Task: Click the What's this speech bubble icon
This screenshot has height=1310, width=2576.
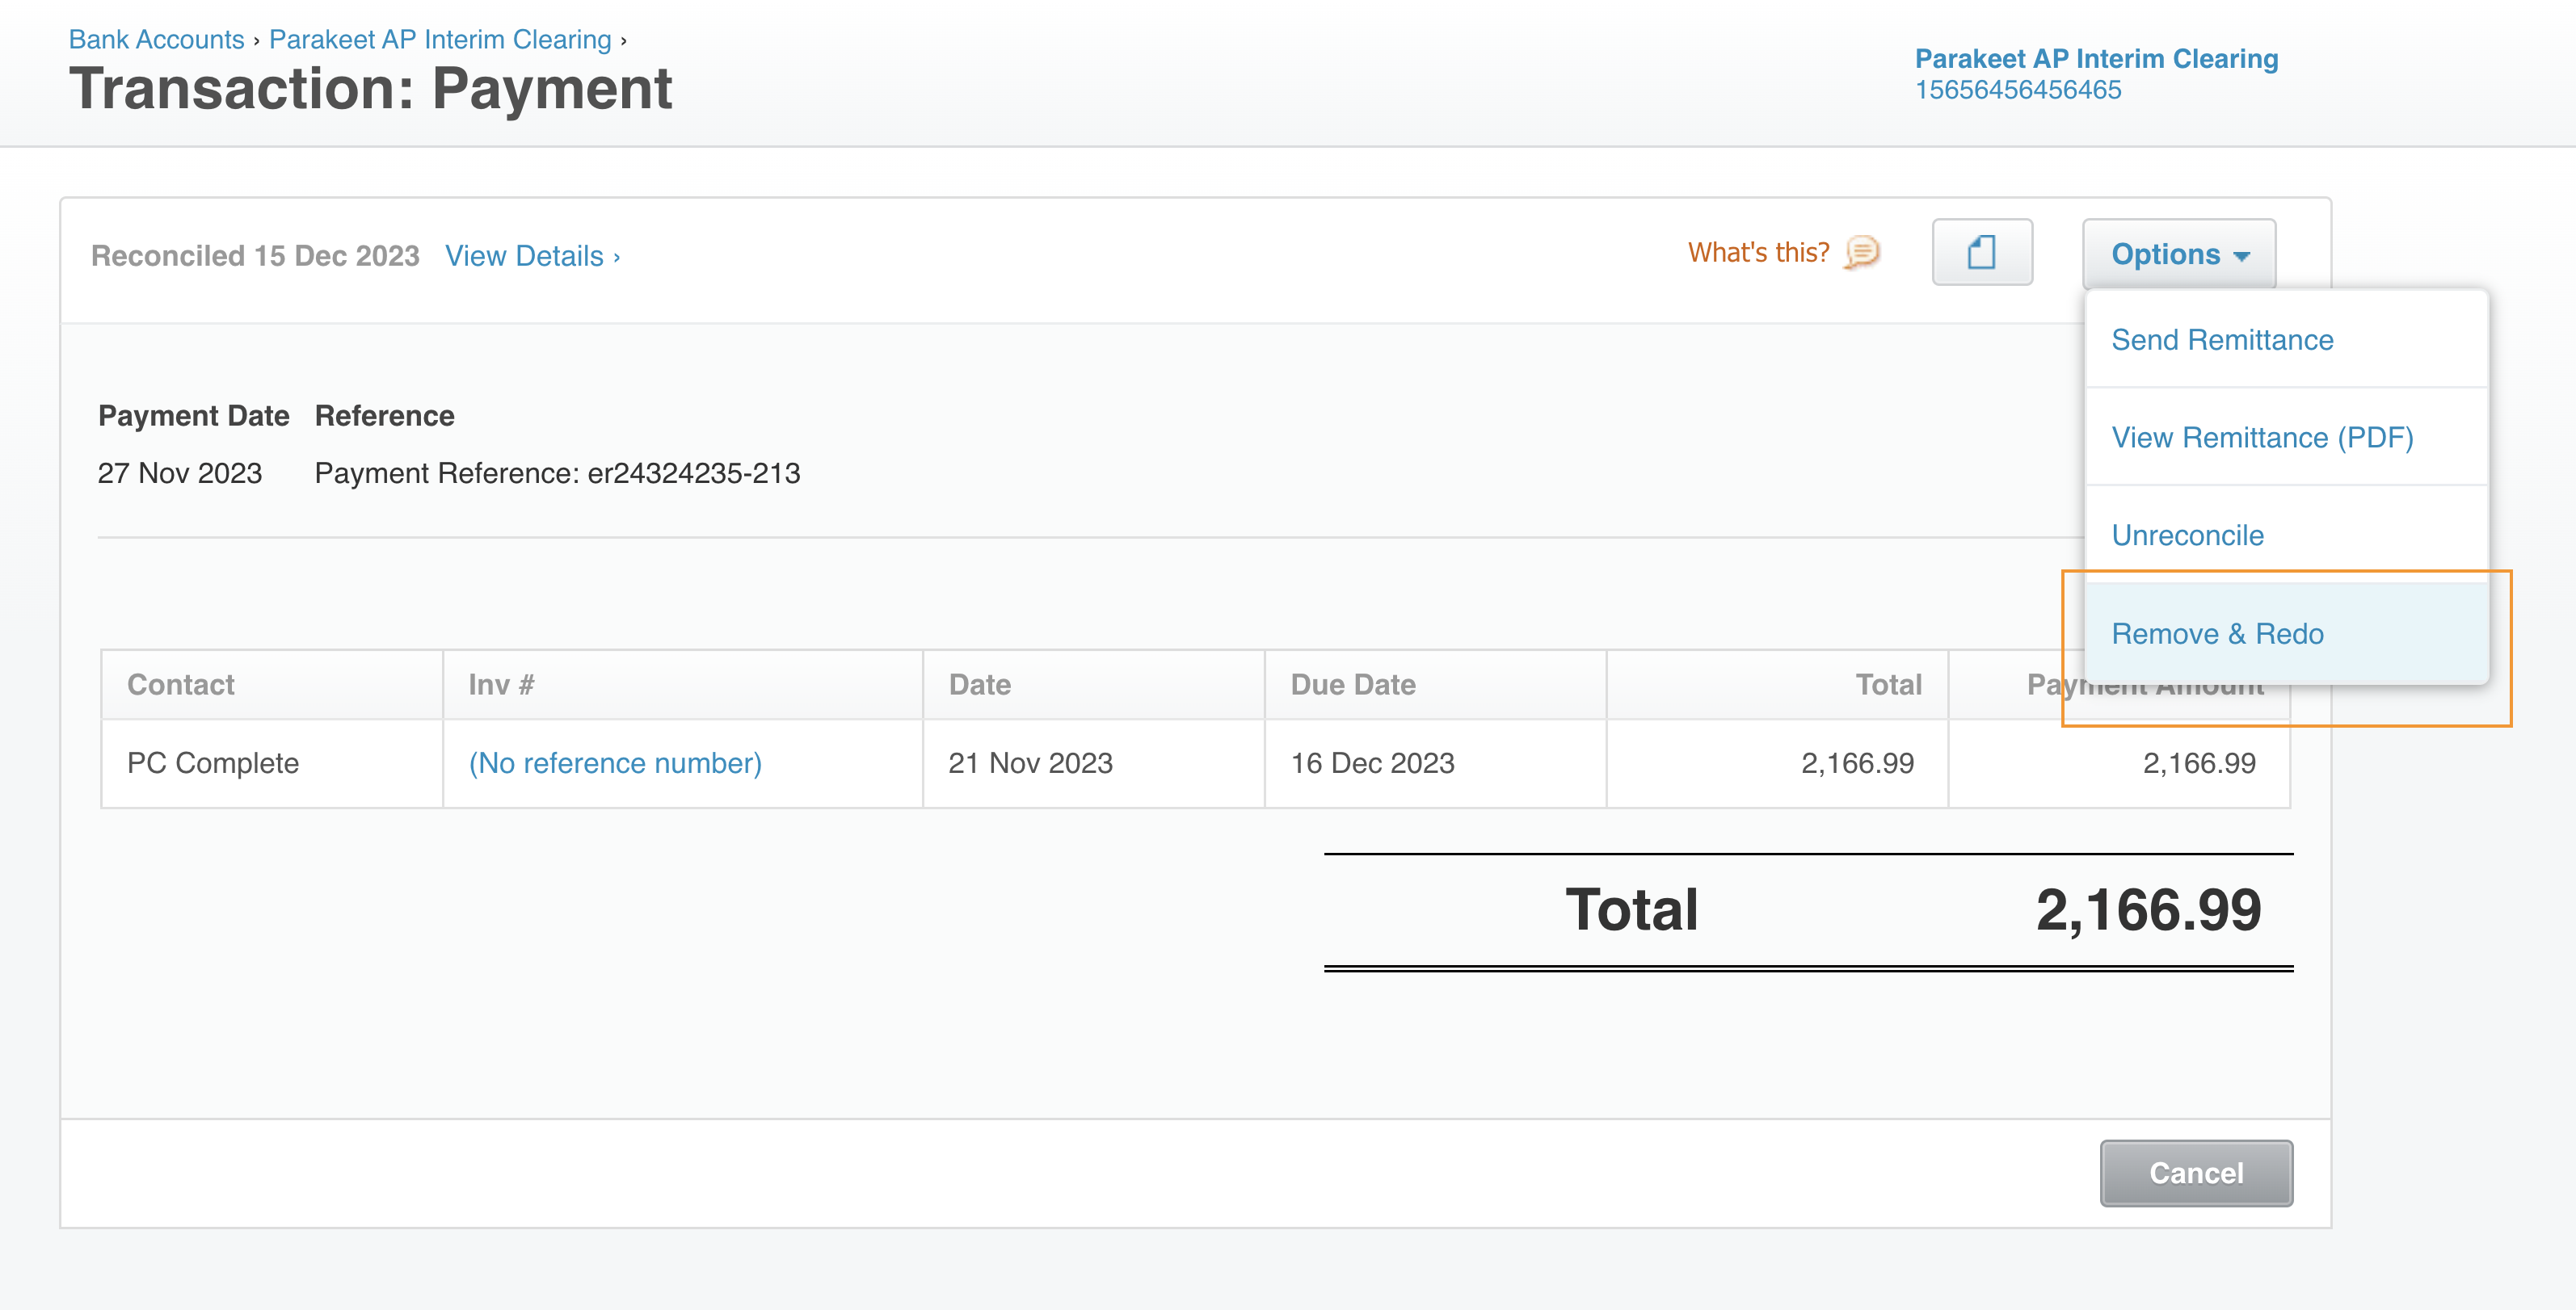Action: [x=1861, y=253]
